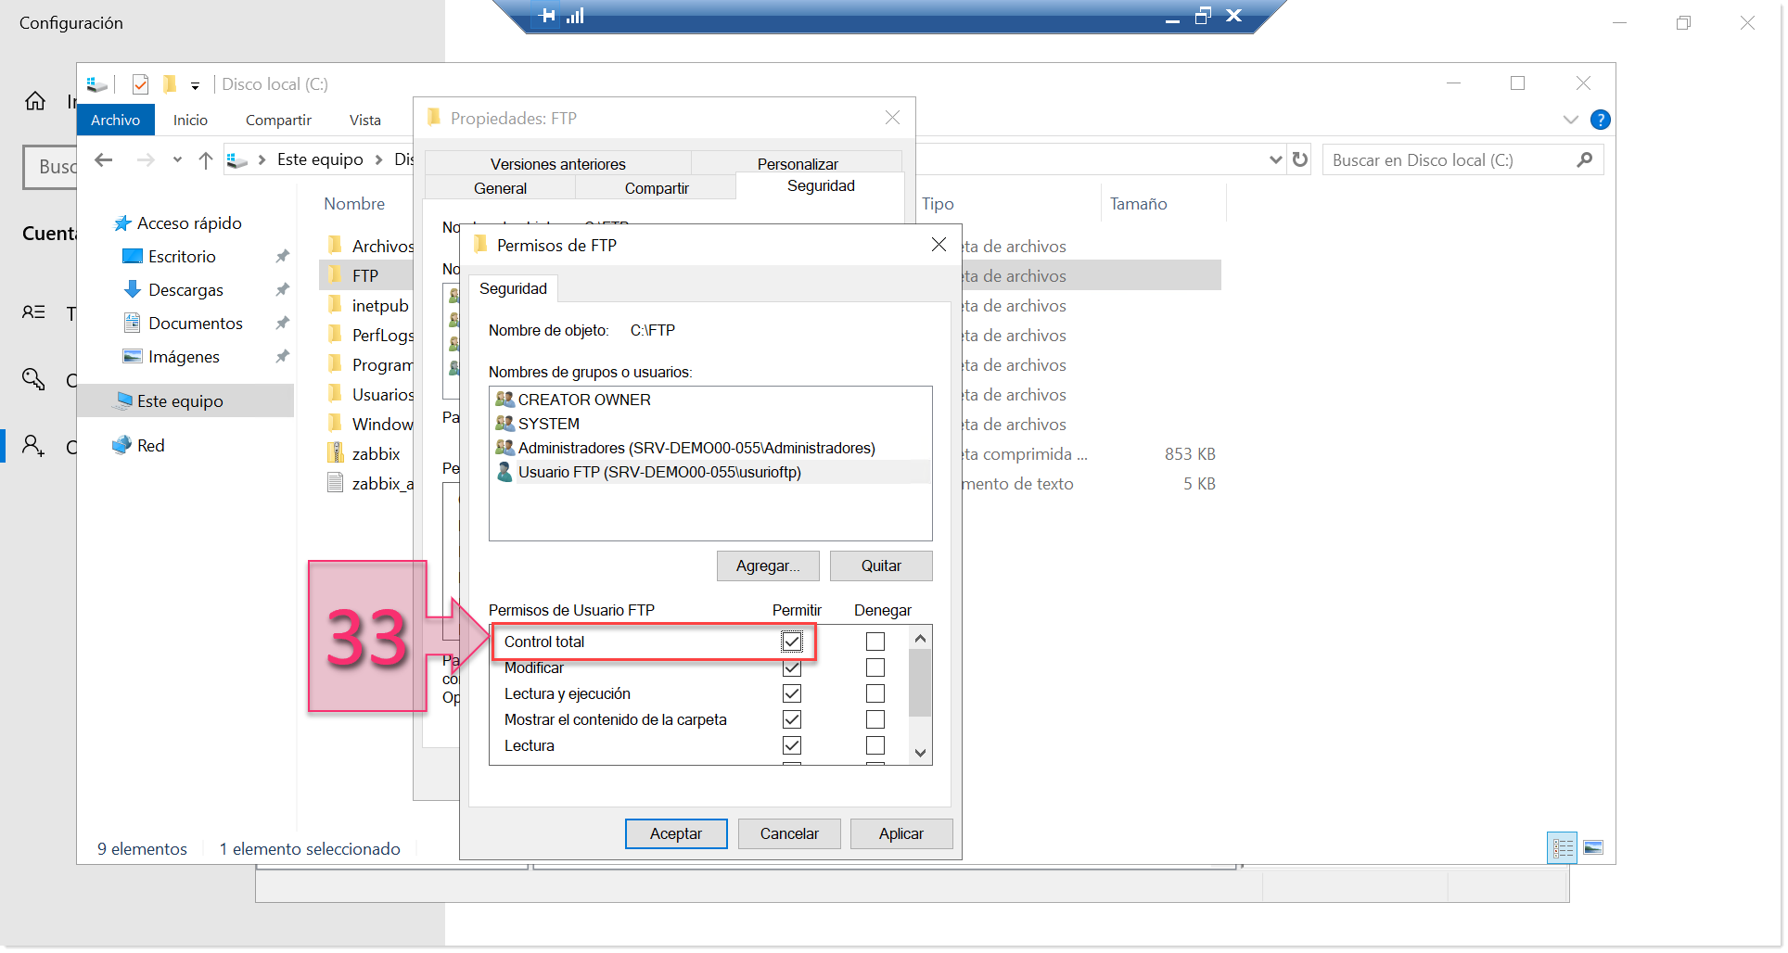
Task: Click the back navigation arrow
Action: coord(104,159)
